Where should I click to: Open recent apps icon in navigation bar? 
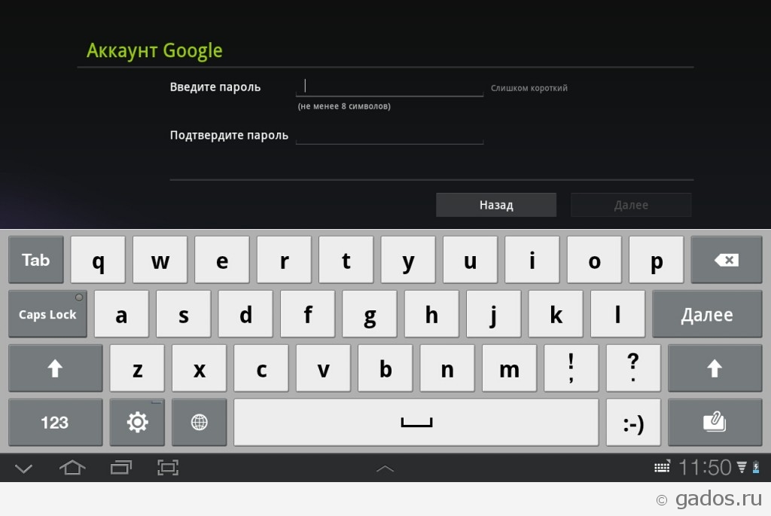(x=121, y=467)
